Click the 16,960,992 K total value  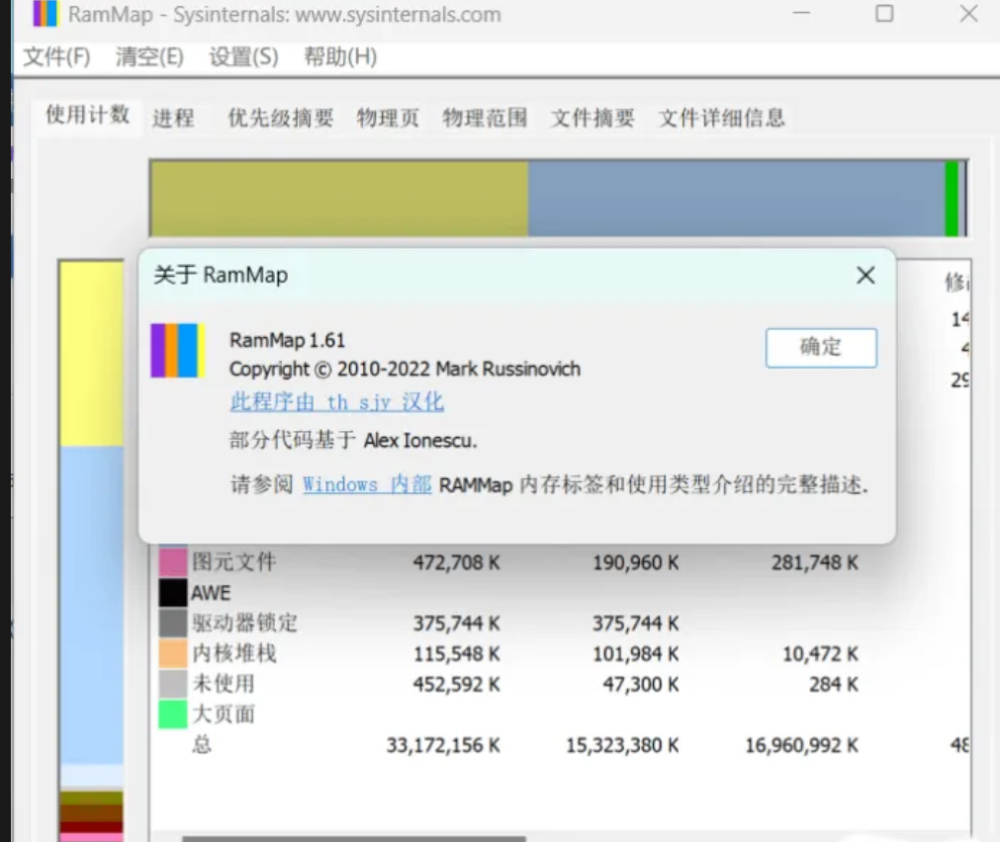801,745
